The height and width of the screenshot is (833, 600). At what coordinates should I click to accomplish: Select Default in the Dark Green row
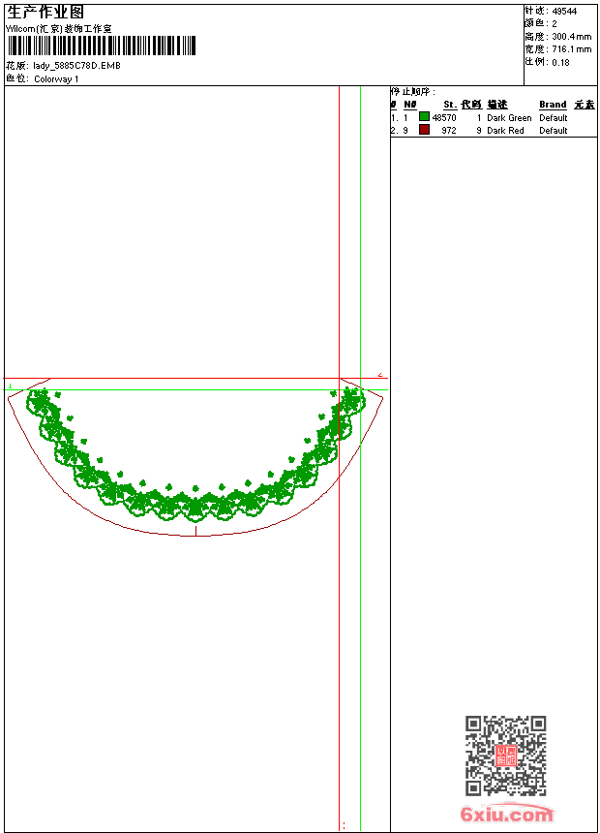pyautogui.click(x=554, y=118)
